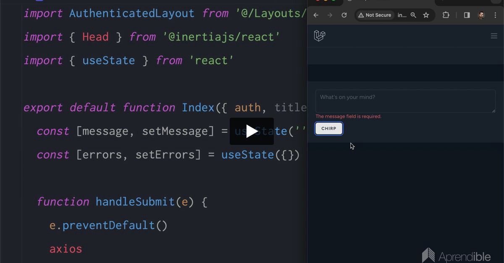
Task: Reload the page with the refresh icon
Action: (344, 15)
